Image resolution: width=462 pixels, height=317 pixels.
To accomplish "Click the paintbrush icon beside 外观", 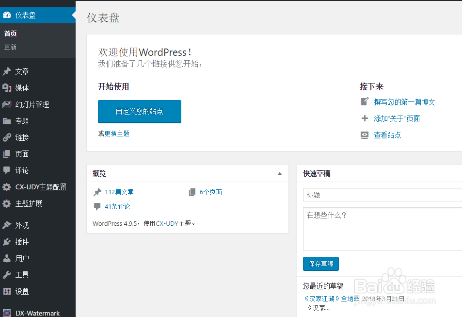I will (x=7, y=225).
